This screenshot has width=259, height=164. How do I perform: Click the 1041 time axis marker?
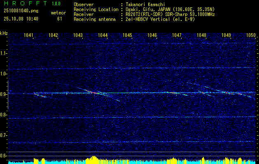[x=28, y=35]
